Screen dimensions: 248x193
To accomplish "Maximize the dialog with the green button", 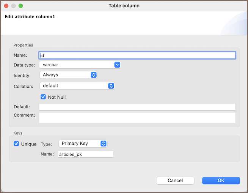I will click(21, 6).
